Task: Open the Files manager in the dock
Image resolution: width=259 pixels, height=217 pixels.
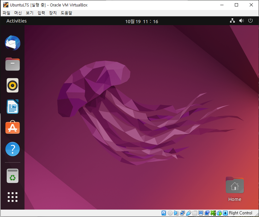Action: click(13, 64)
